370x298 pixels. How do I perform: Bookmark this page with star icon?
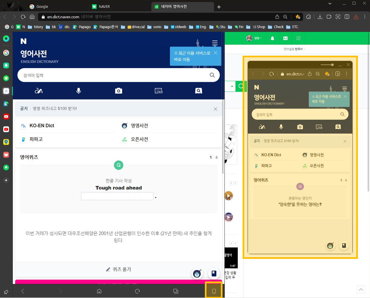298,17
